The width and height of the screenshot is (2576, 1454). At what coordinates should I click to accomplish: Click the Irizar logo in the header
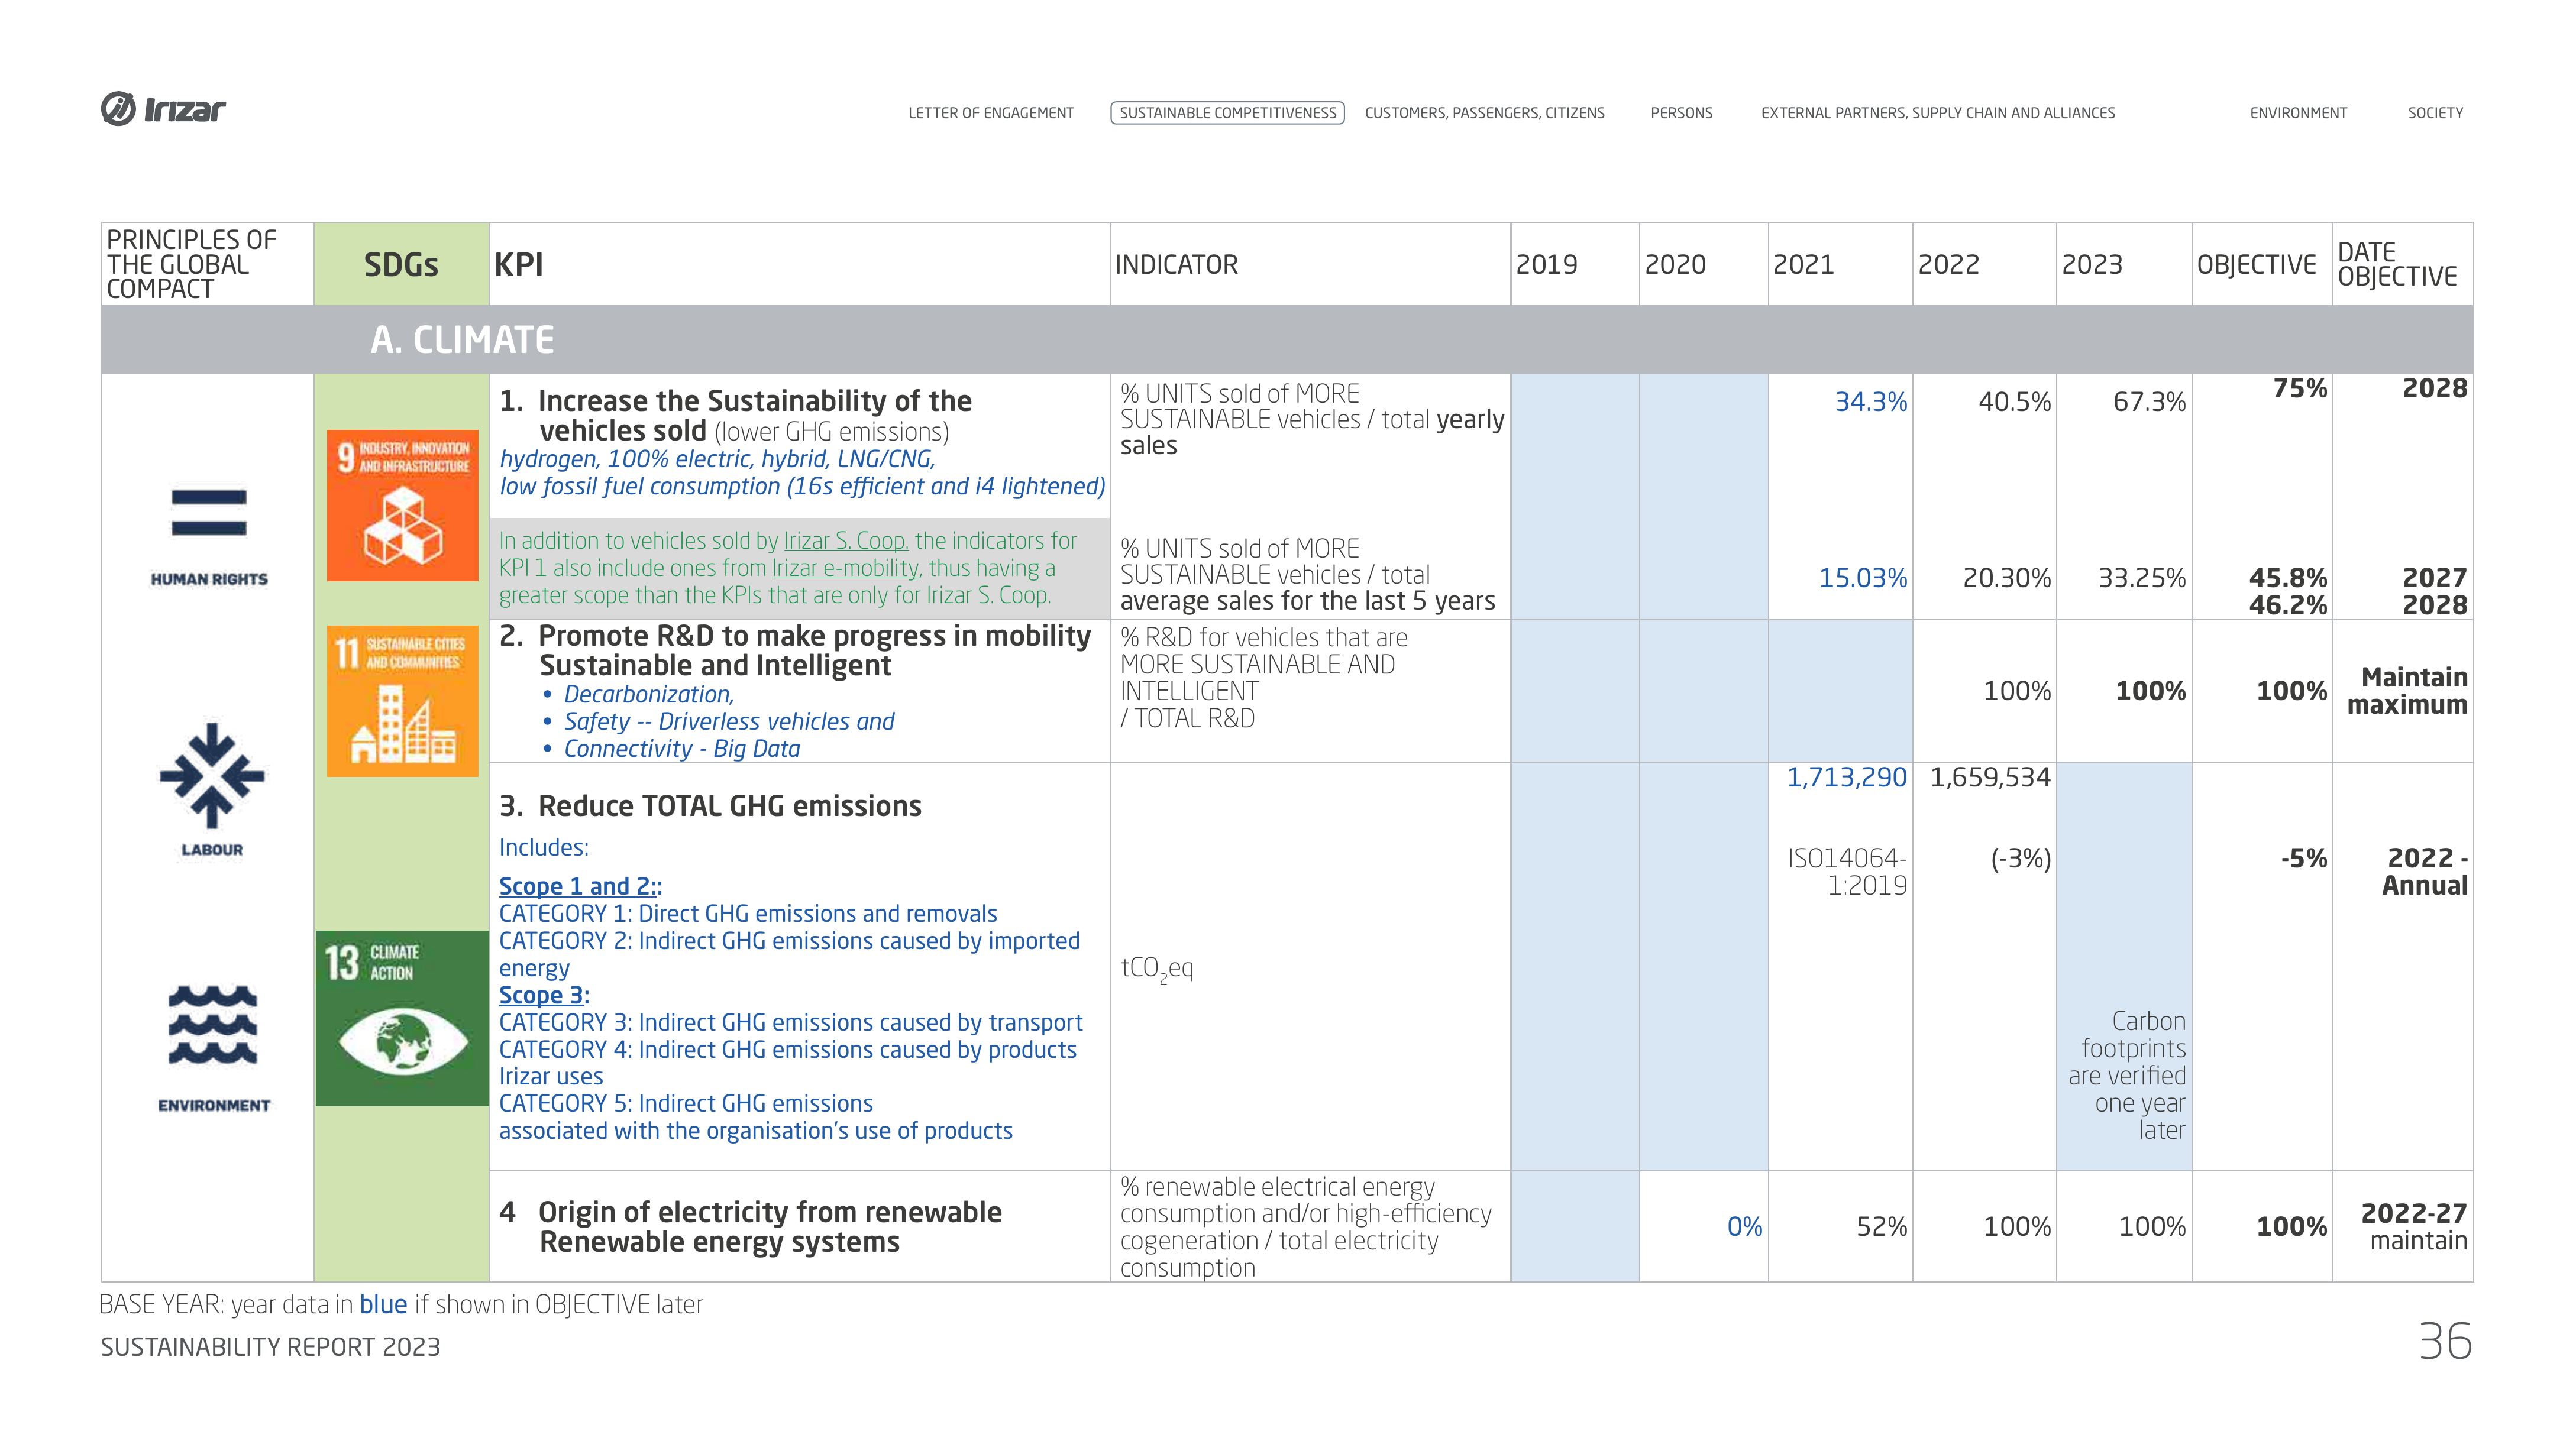pyautogui.click(x=163, y=109)
